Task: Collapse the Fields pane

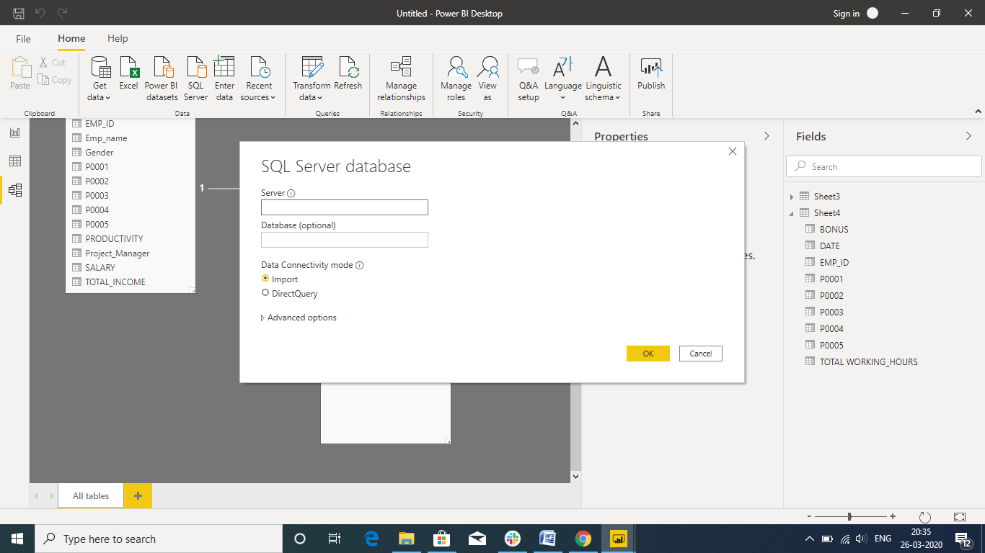Action: (968, 136)
